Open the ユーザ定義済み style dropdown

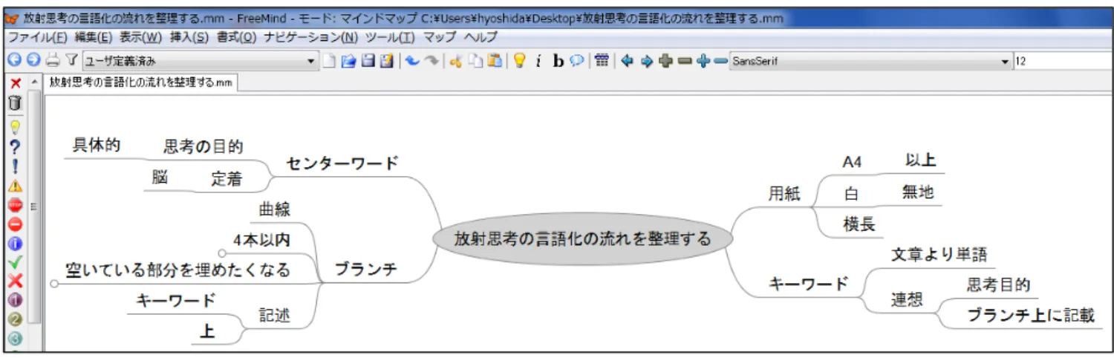[x=201, y=62]
